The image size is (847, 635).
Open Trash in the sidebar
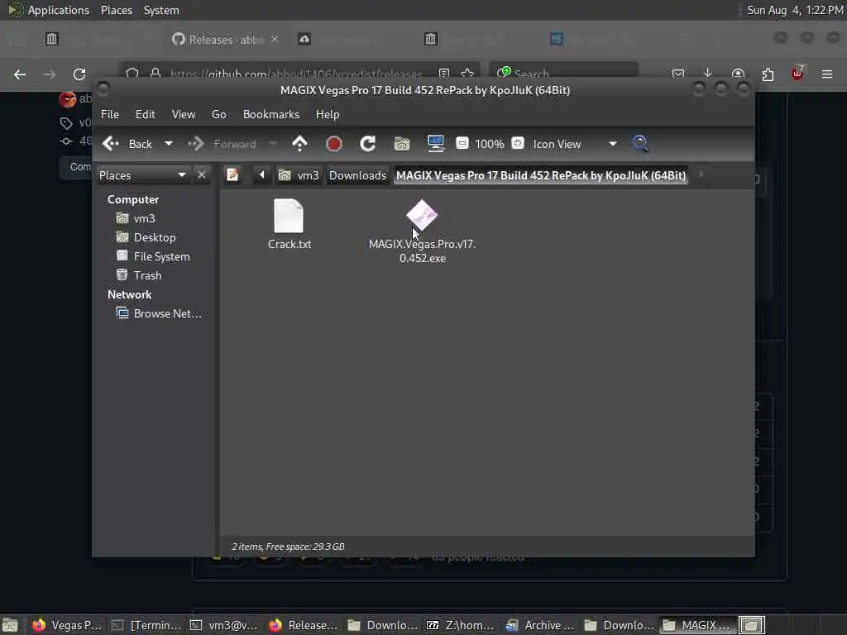pyautogui.click(x=139, y=275)
